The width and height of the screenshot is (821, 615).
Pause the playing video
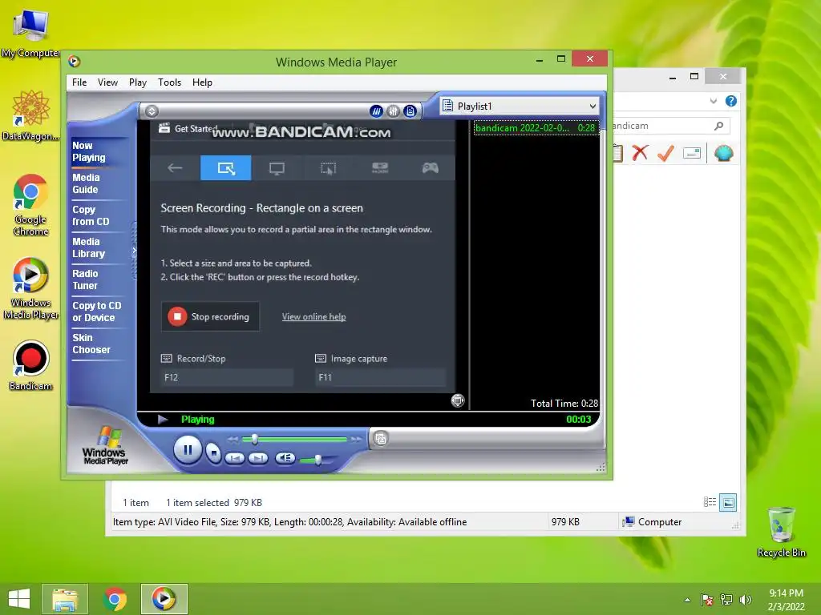(x=188, y=449)
